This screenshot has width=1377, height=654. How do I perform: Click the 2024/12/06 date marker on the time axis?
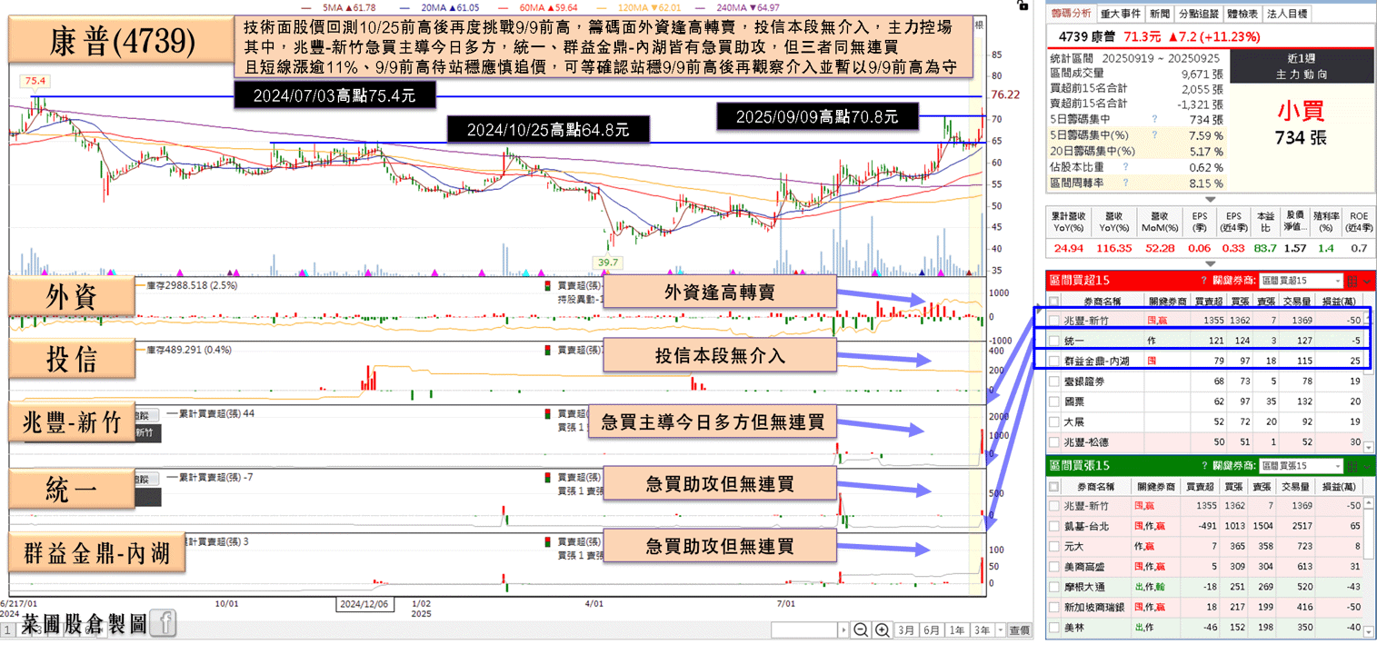click(365, 602)
